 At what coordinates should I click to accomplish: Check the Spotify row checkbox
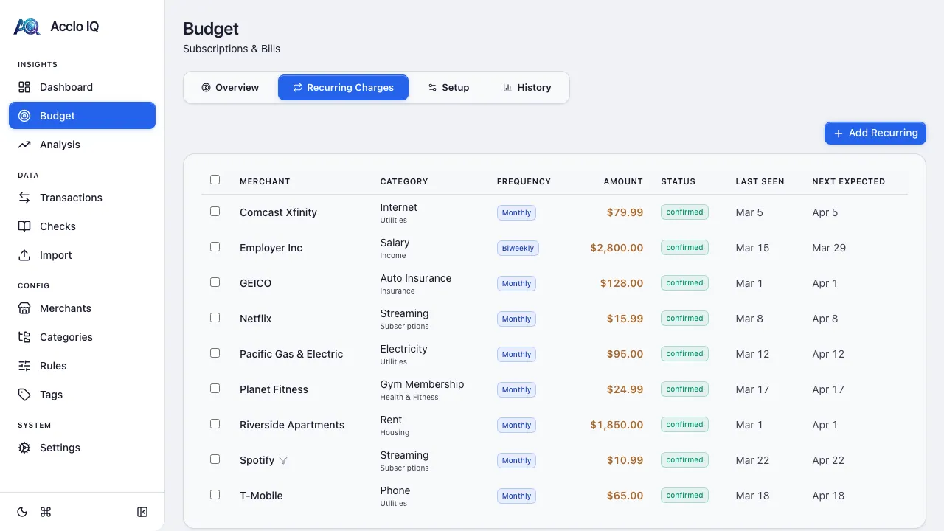pyautogui.click(x=215, y=459)
